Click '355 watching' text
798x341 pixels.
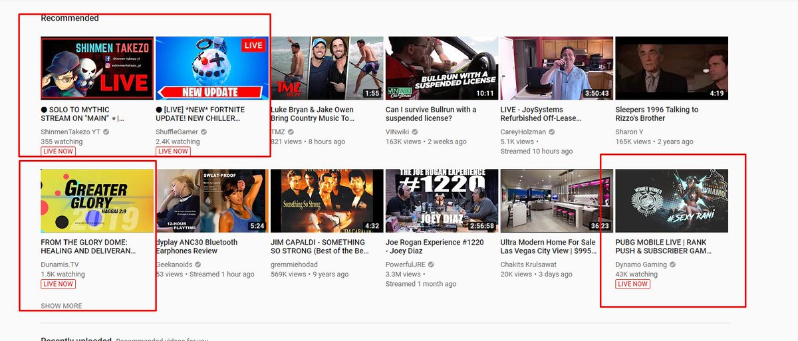point(62,142)
